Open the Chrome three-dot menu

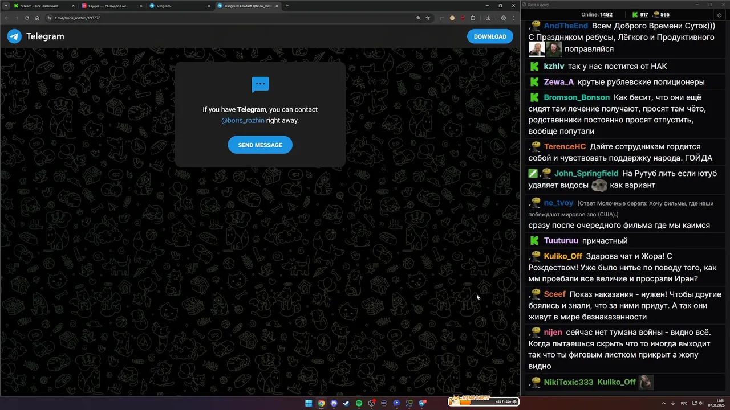point(514,18)
